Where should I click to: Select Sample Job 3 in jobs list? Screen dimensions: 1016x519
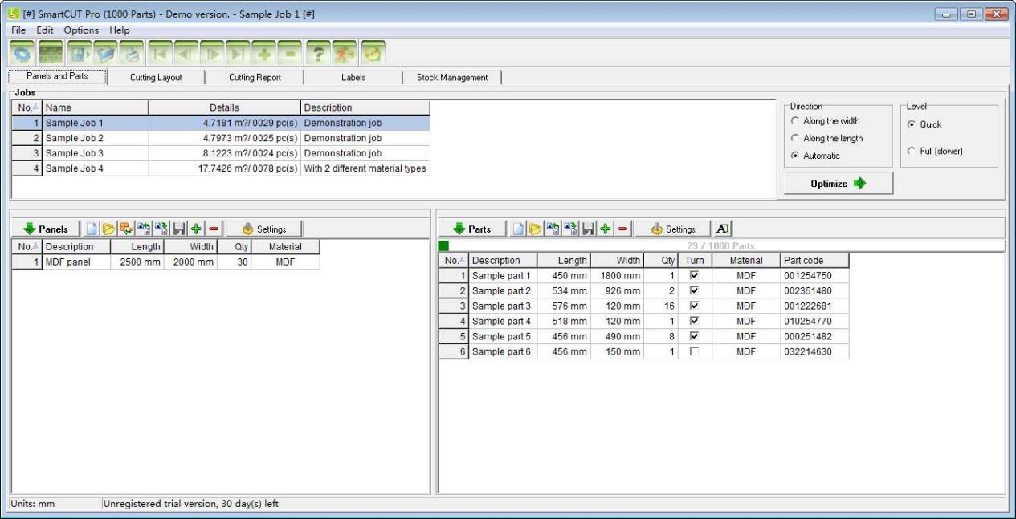tap(74, 153)
